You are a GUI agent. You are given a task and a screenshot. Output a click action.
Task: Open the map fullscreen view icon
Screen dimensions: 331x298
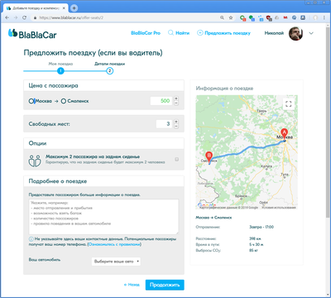pos(289,104)
